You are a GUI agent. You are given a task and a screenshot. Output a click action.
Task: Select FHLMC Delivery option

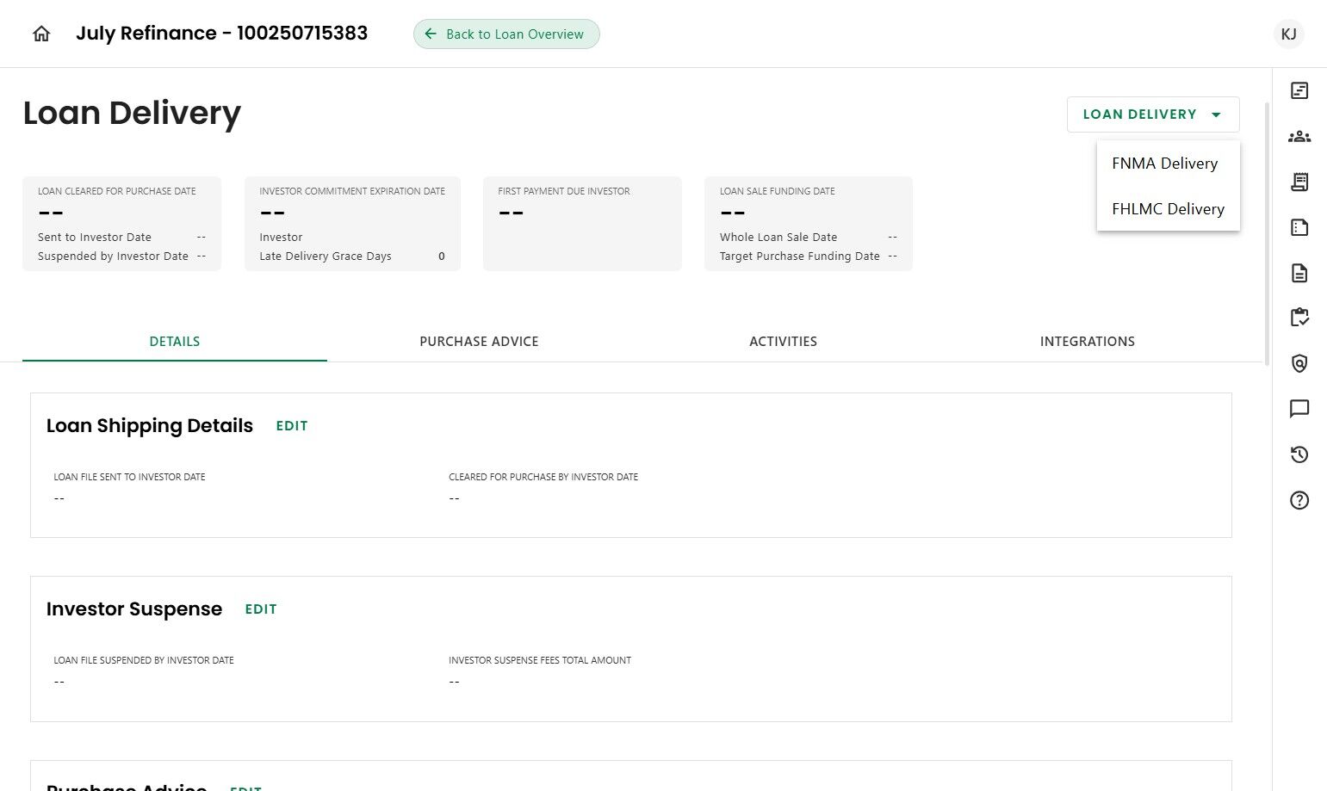pyautogui.click(x=1168, y=209)
